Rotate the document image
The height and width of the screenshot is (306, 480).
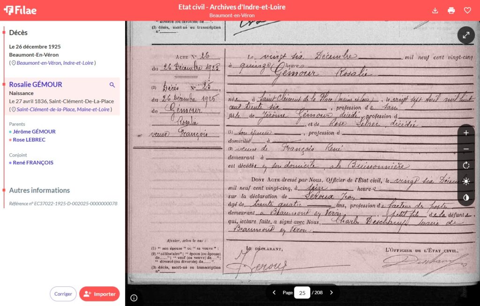click(466, 165)
